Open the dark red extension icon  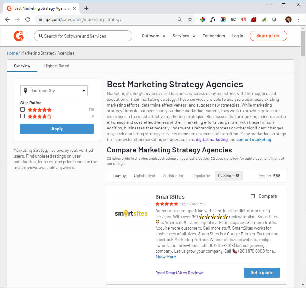[254, 19]
